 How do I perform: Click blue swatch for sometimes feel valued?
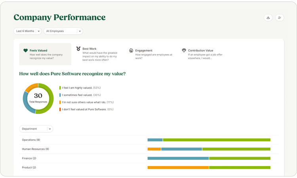click(x=60, y=95)
